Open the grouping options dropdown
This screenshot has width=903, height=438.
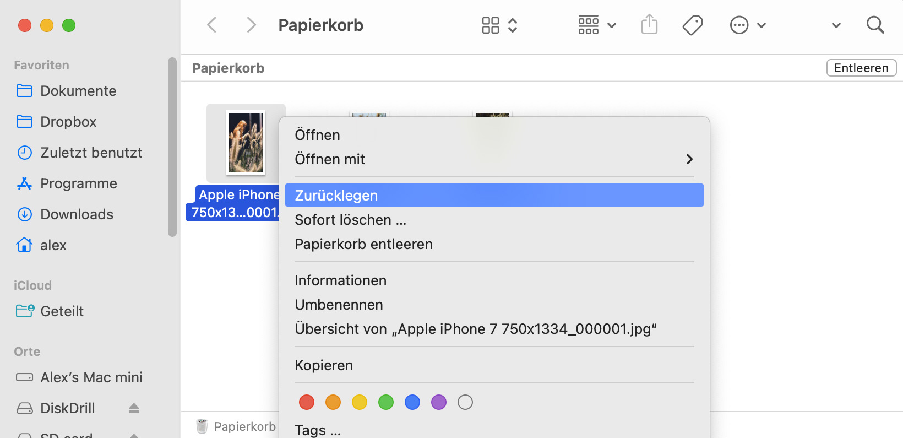tap(597, 25)
